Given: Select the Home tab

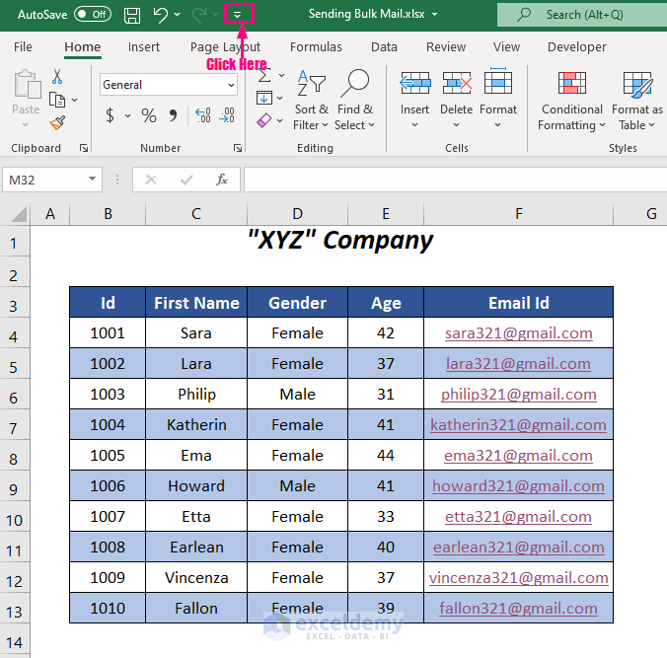Looking at the screenshot, I should pos(83,46).
